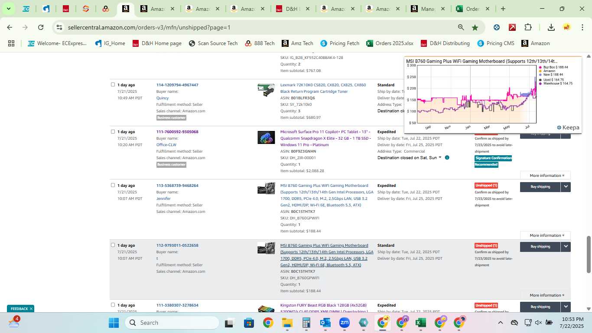Select checkbox for order 111-3380307-3278634

point(113,305)
